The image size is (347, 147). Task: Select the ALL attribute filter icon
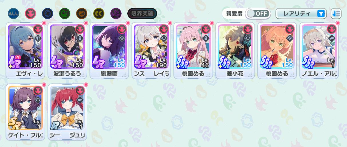pos(13,13)
